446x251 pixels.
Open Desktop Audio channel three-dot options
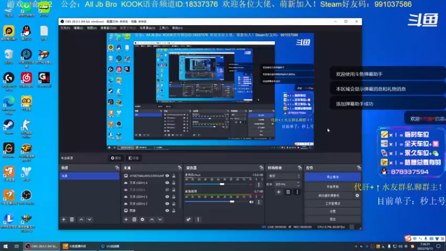pyautogui.click(x=259, y=202)
